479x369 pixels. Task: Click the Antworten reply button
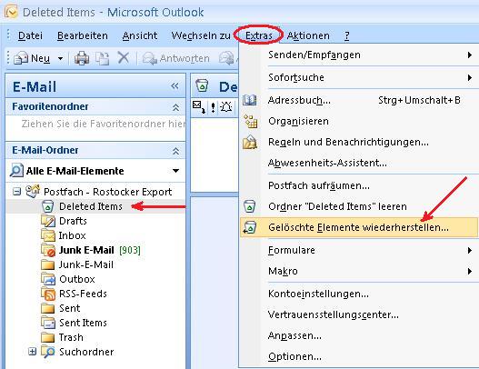[175, 58]
